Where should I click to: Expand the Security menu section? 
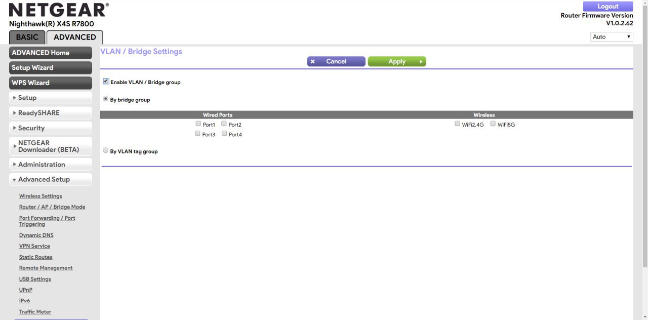pos(50,128)
